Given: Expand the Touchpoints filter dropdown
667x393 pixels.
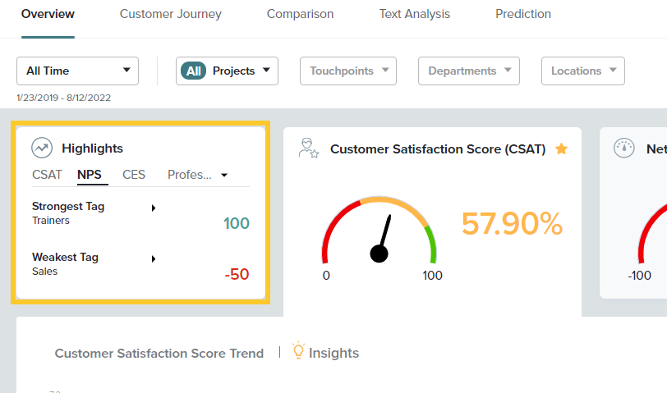Looking at the screenshot, I should pyautogui.click(x=348, y=71).
